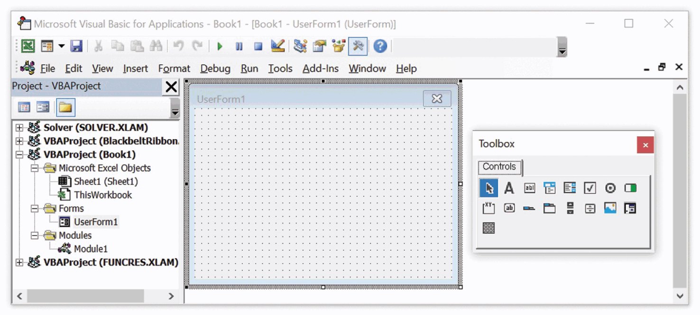The height and width of the screenshot is (315, 700).
Task: Toggle Design Mode in the toolbar
Action: click(x=278, y=46)
